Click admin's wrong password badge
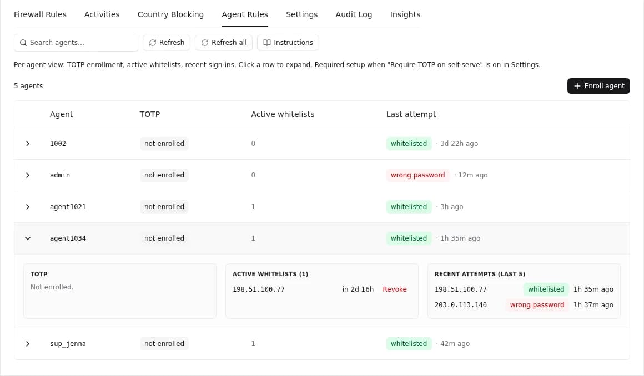This screenshot has width=644, height=376. [x=417, y=175]
